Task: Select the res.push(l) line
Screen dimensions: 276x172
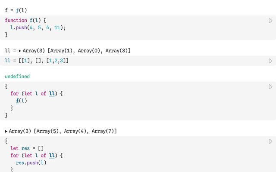Action: (31, 163)
